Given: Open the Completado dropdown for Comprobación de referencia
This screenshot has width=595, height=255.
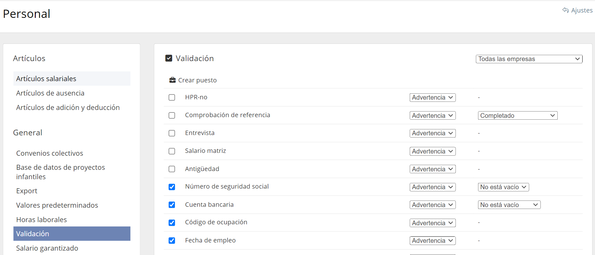Looking at the screenshot, I should [x=517, y=116].
